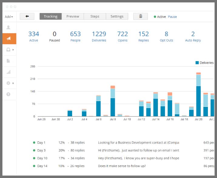Open the inbox icon in sidebar

8,50
